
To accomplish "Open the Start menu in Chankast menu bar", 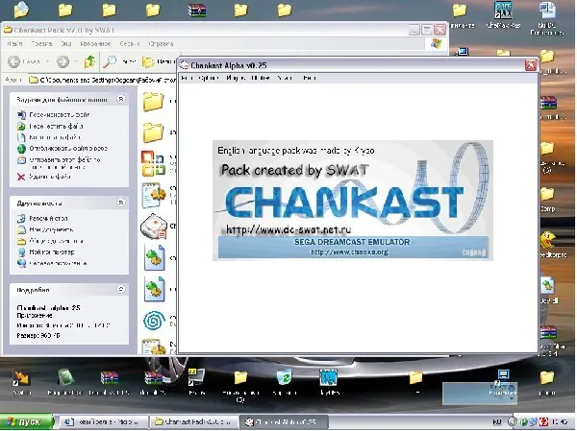I will click(286, 78).
